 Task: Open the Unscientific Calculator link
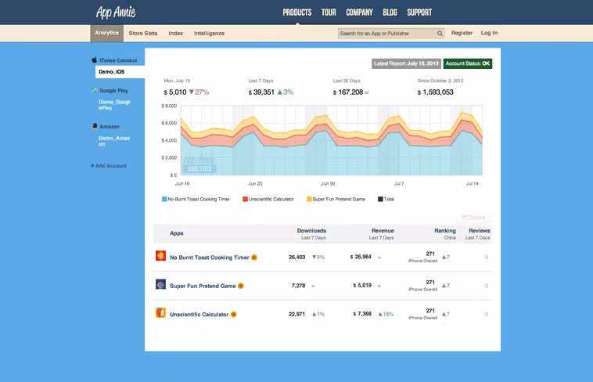199,314
